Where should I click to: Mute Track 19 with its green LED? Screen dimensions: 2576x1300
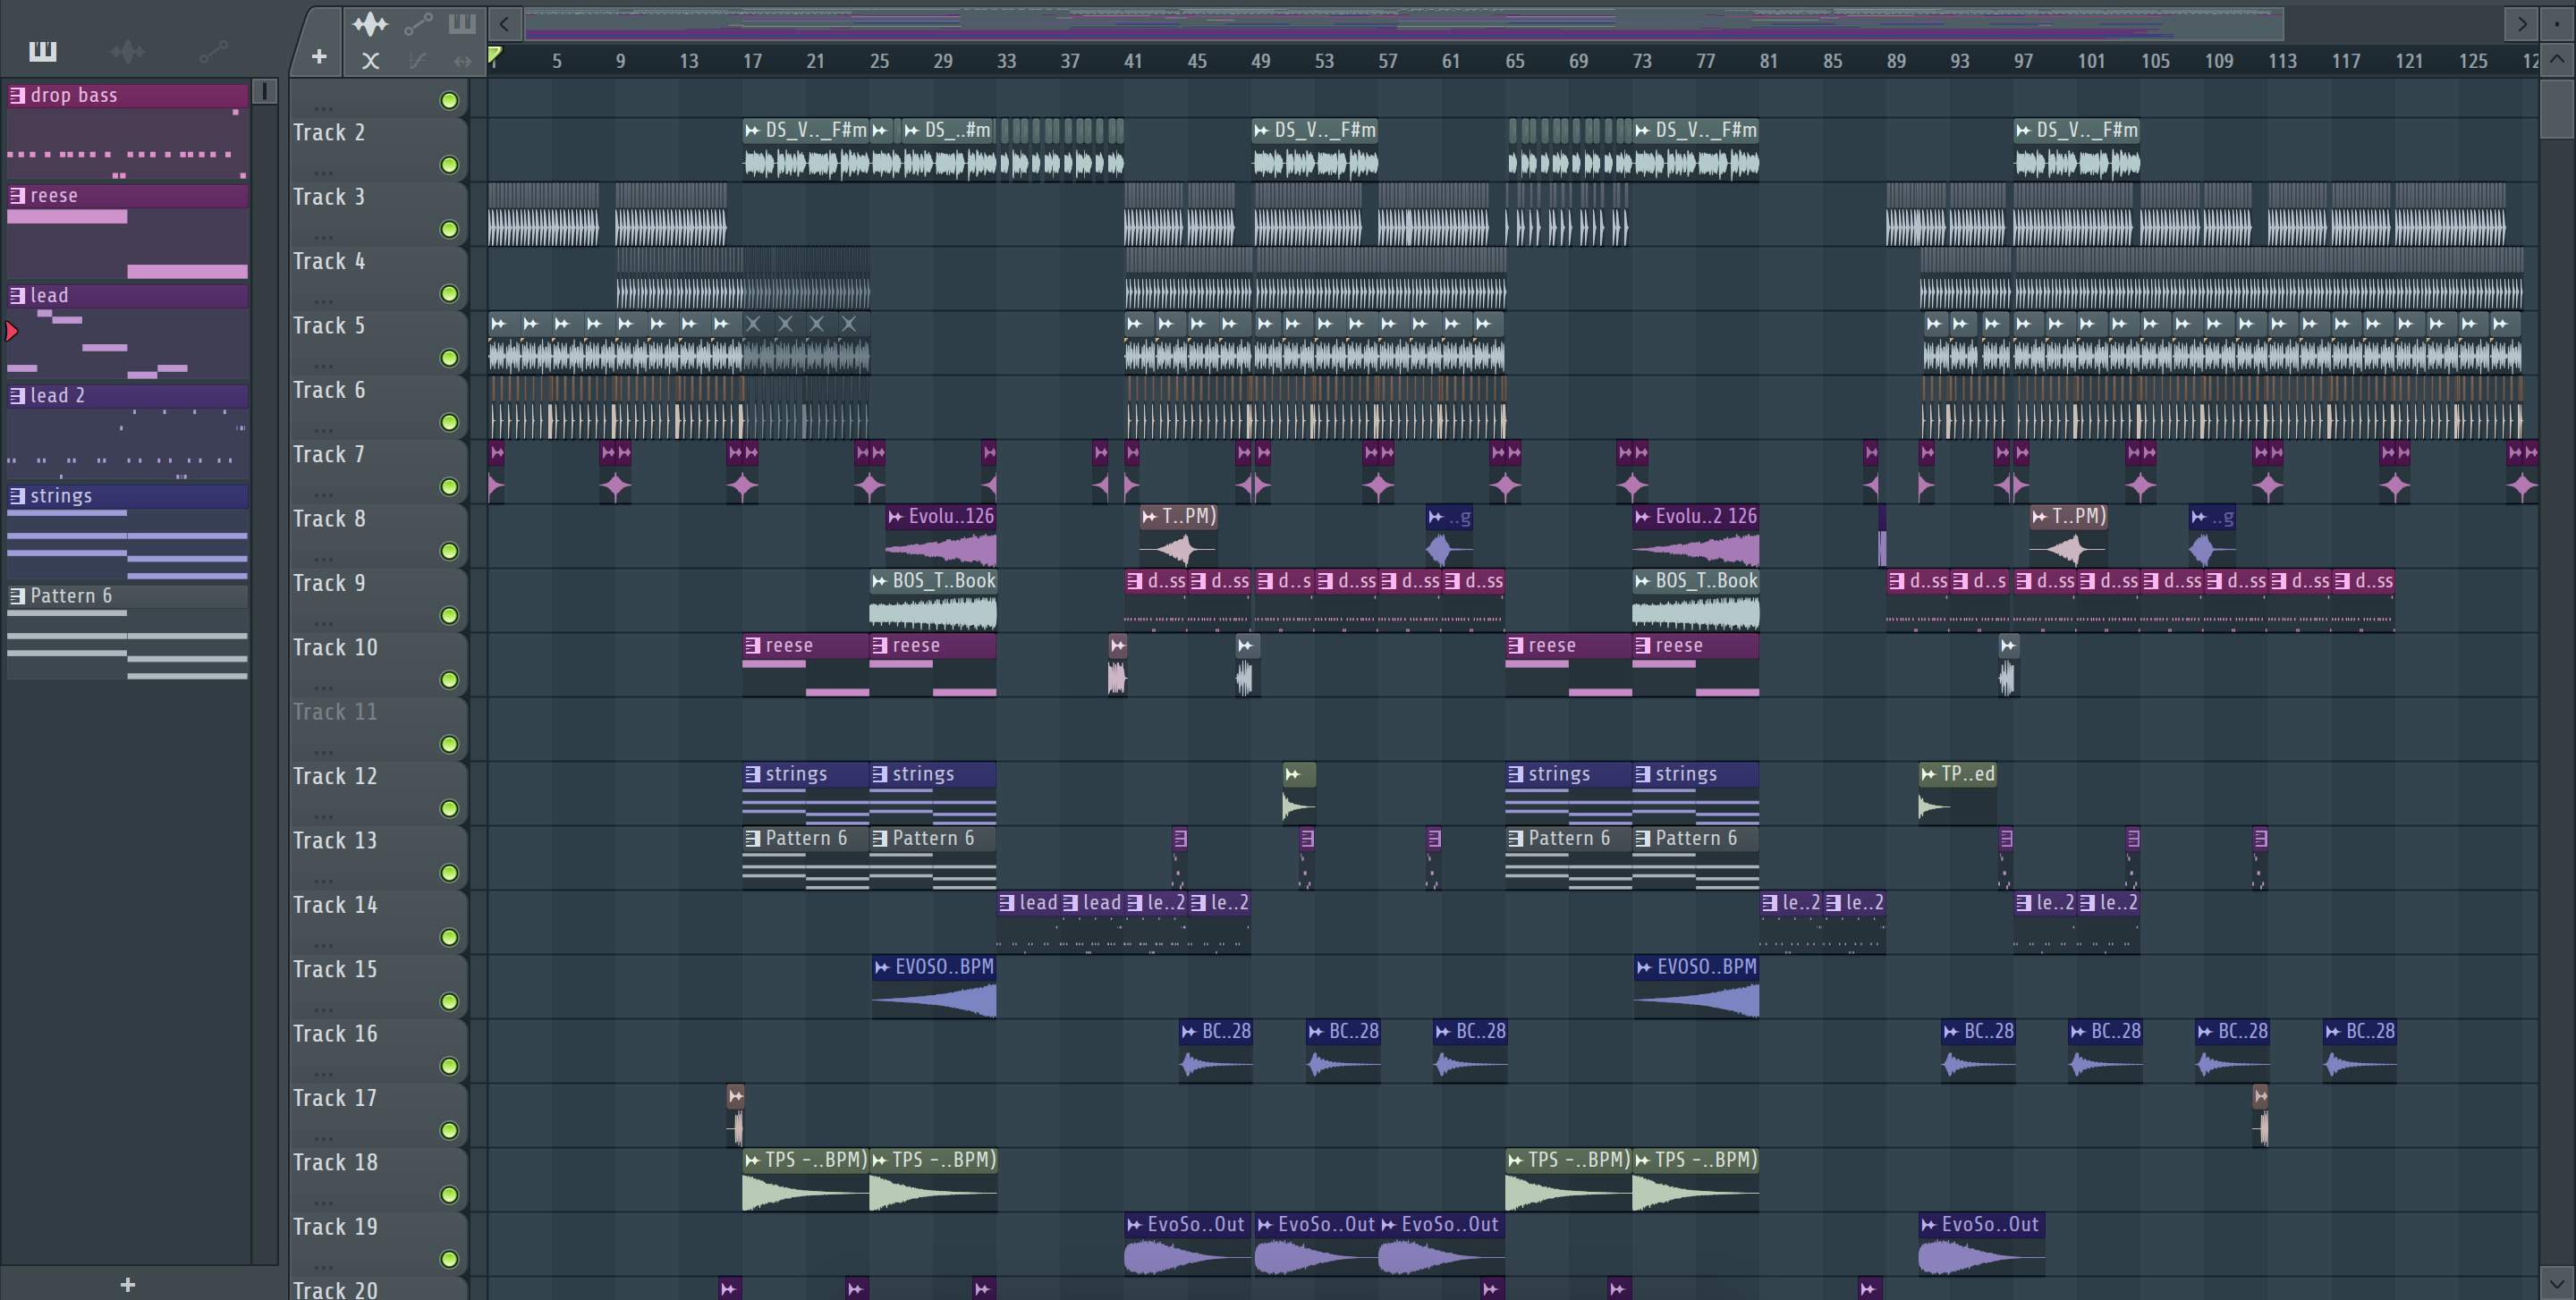[x=449, y=1259]
